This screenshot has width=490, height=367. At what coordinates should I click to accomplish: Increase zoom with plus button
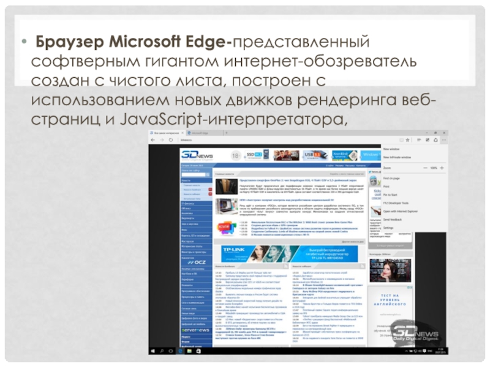[x=442, y=168]
